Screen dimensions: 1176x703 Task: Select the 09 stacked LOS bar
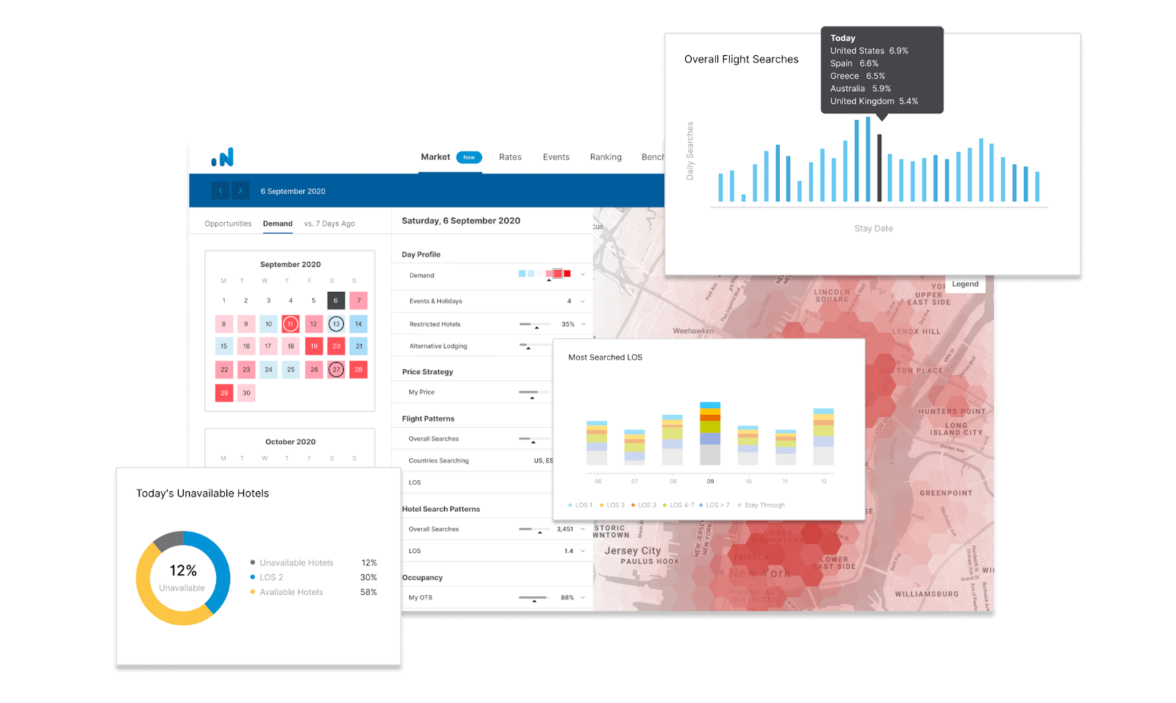710,433
